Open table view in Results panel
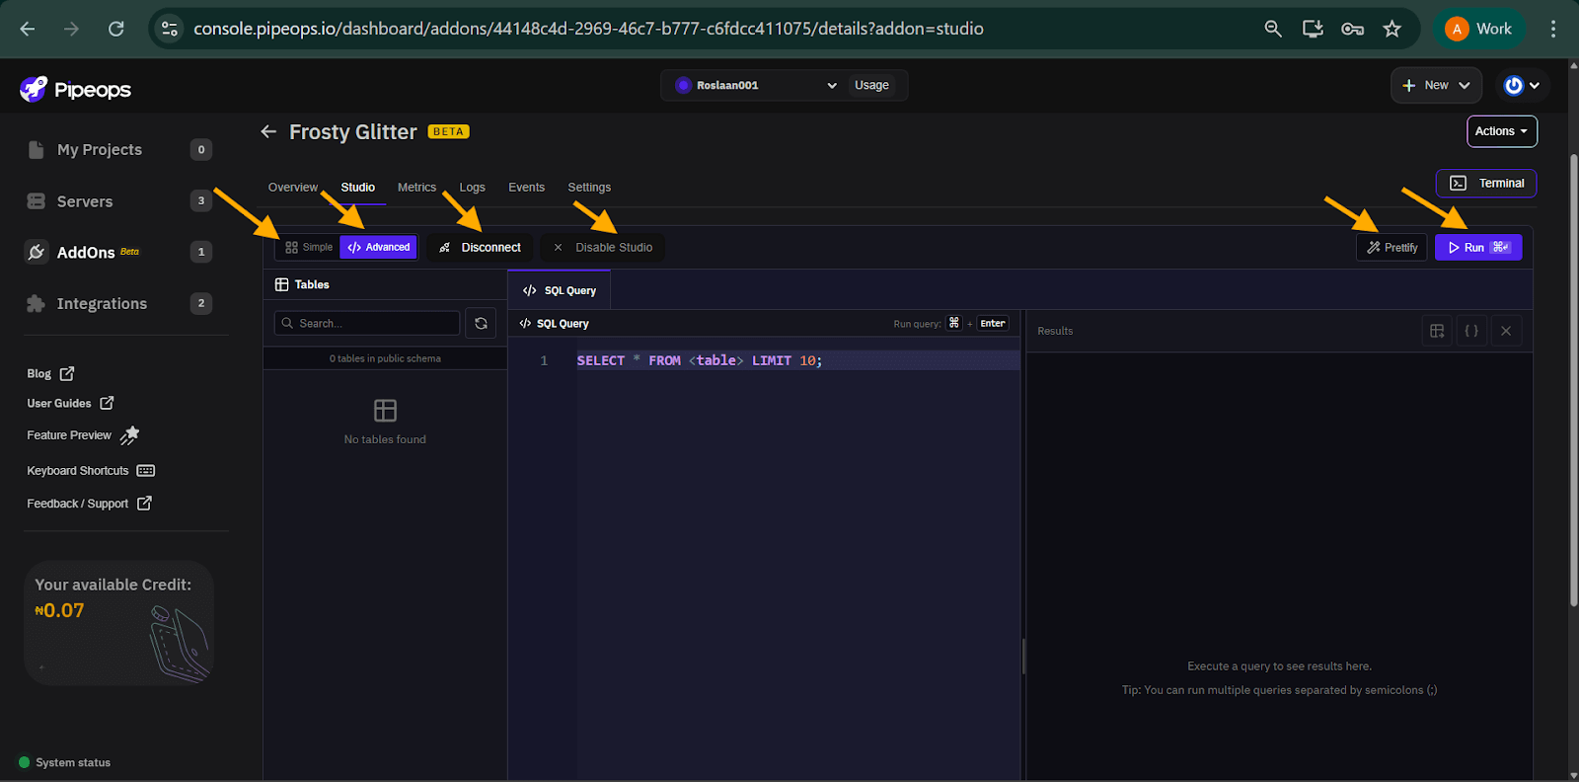The height and width of the screenshot is (782, 1579). pyautogui.click(x=1437, y=331)
